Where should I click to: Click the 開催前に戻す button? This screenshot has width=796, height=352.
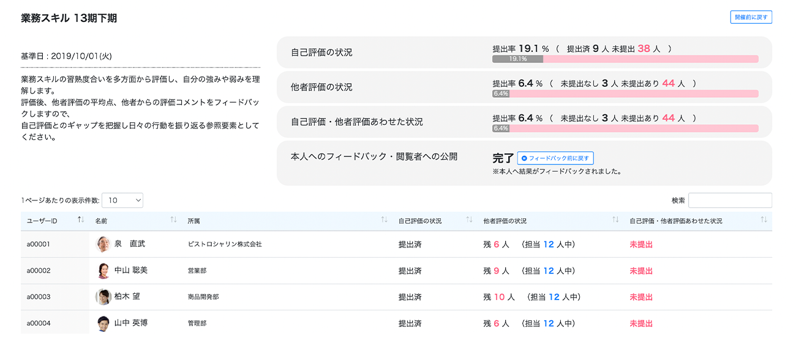click(751, 17)
